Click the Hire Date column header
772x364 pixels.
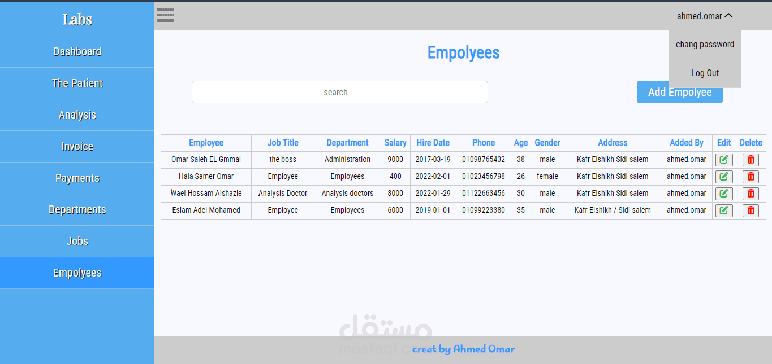tap(433, 143)
